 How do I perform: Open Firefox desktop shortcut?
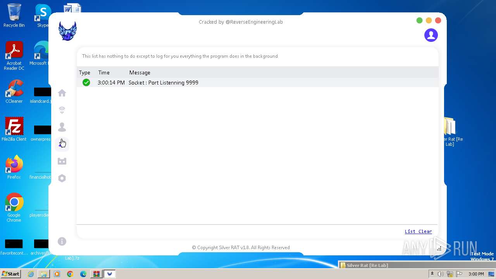click(14, 167)
